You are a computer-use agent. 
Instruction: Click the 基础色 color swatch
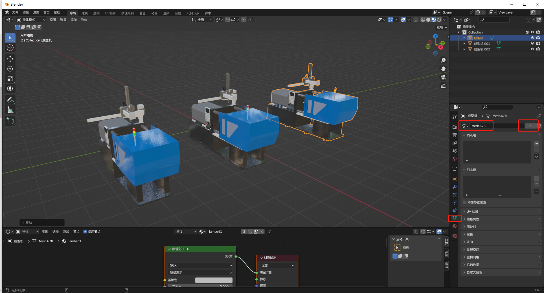214,280
